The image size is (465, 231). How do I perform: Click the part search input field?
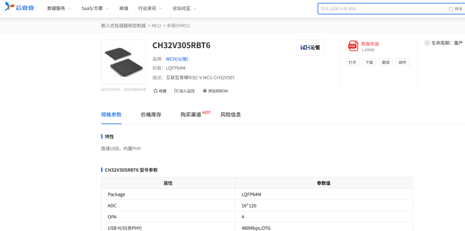coord(383,9)
